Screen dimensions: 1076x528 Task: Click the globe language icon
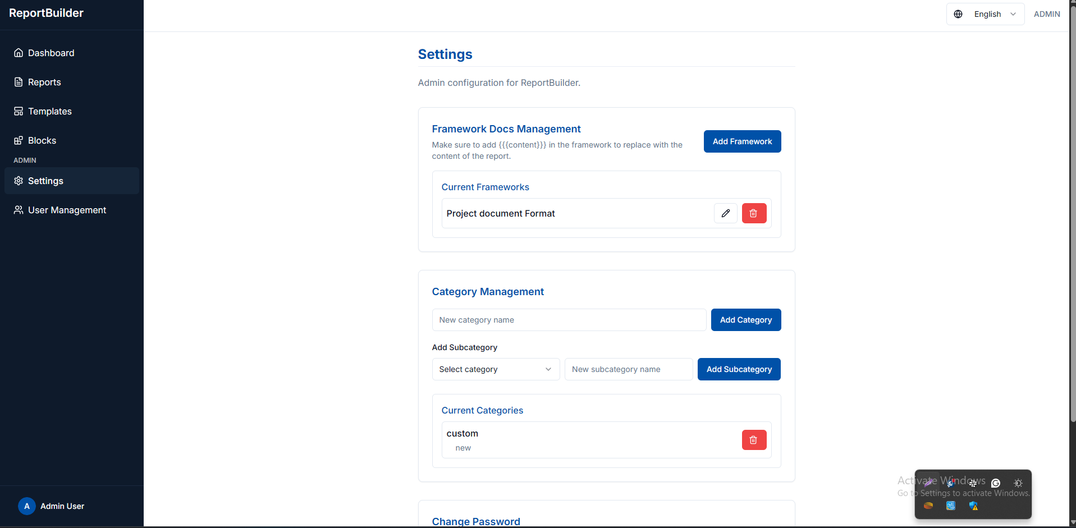958,14
